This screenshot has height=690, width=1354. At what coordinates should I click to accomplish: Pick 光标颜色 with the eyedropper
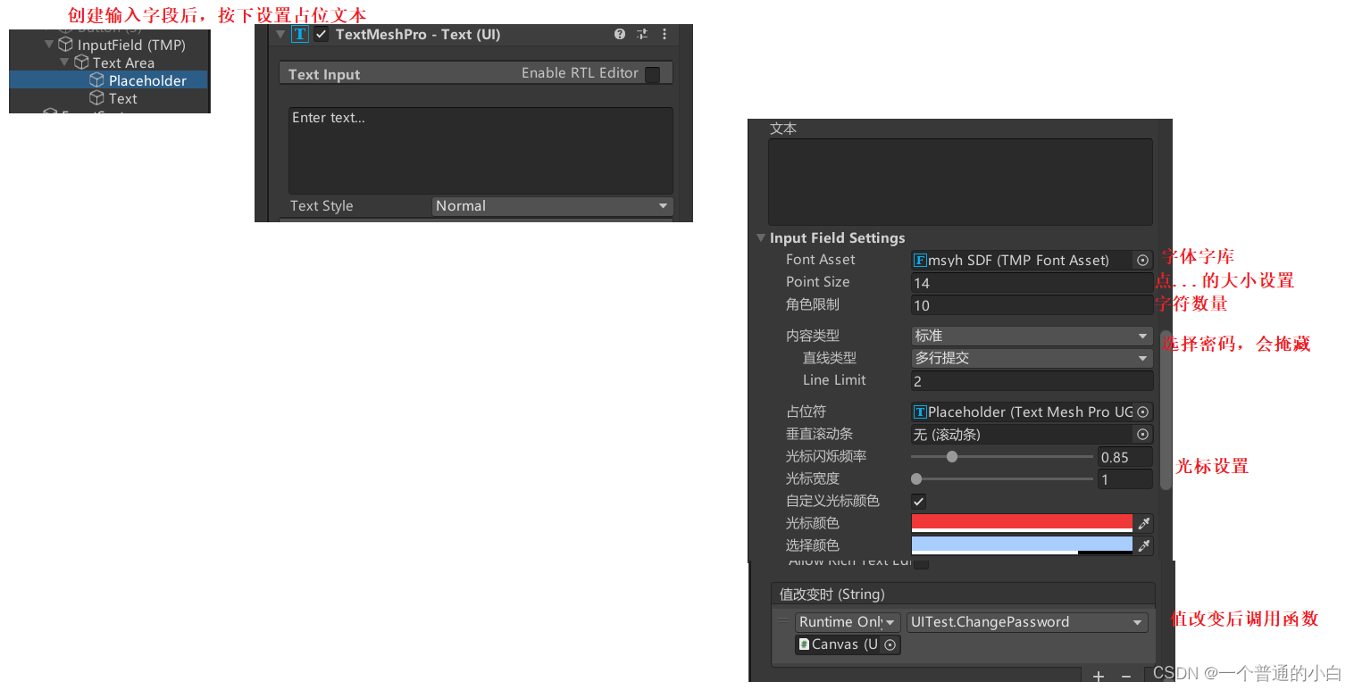pos(1143,523)
